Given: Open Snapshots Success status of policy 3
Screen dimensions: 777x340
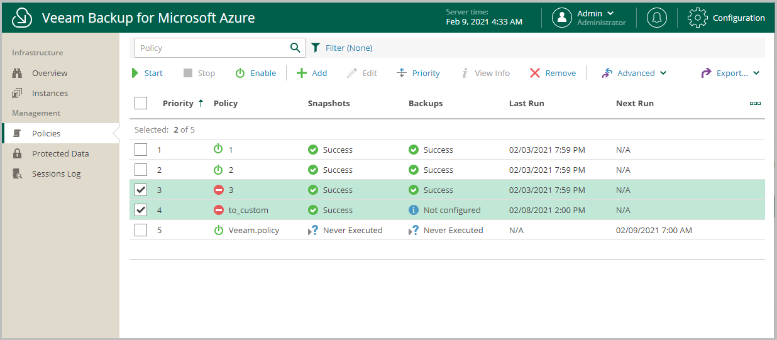Looking at the screenshot, I should (x=331, y=190).
